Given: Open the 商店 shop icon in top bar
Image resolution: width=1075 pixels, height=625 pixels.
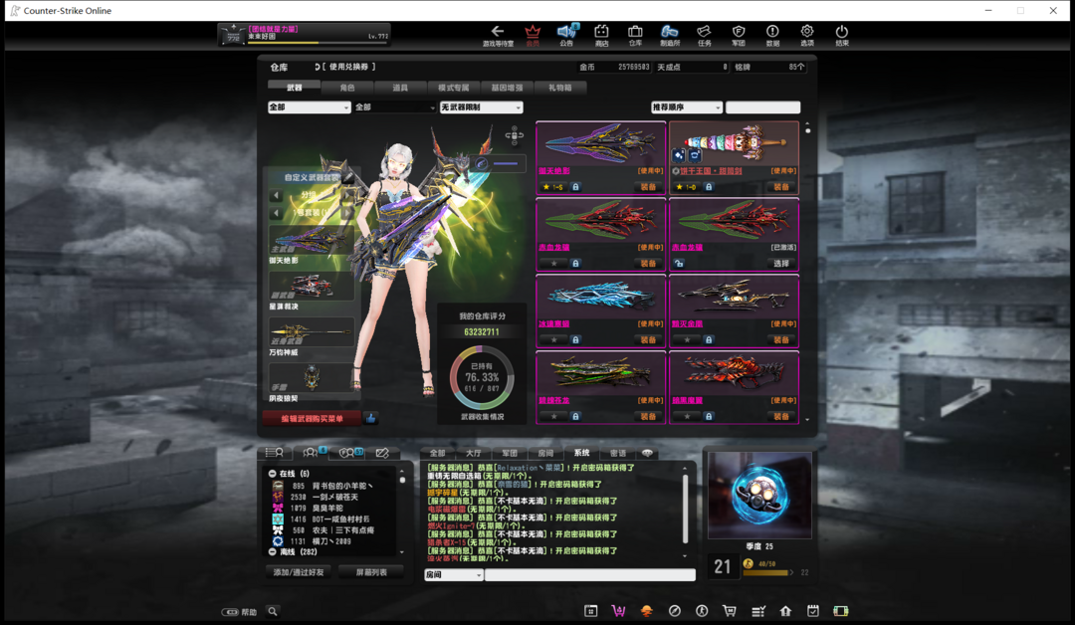Looking at the screenshot, I should pyautogui.click(x=601, y=35).
